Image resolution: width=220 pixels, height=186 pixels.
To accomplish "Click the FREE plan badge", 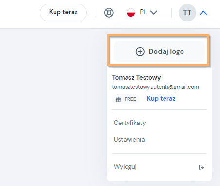I will tap(126, 99).
